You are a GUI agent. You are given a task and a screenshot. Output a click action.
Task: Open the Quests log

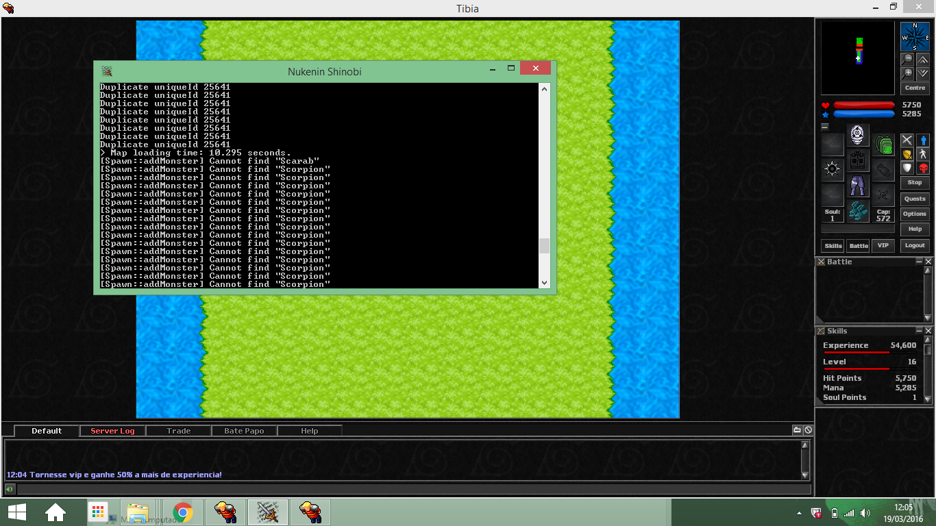915,199
